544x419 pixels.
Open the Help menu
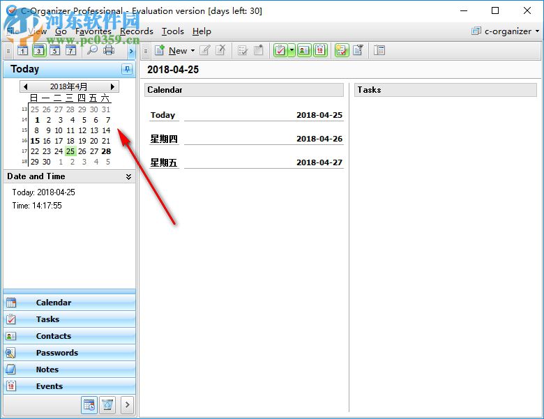pyautogui.click(x=202, y=31)
